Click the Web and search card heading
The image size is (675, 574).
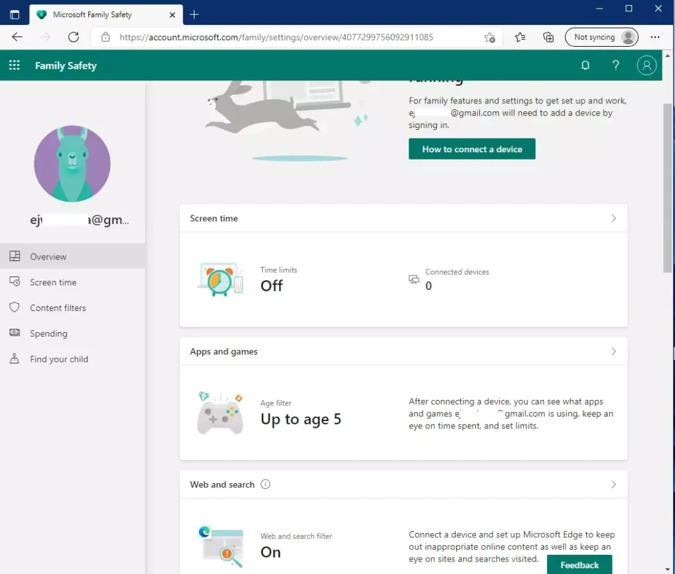pos(222,484)
